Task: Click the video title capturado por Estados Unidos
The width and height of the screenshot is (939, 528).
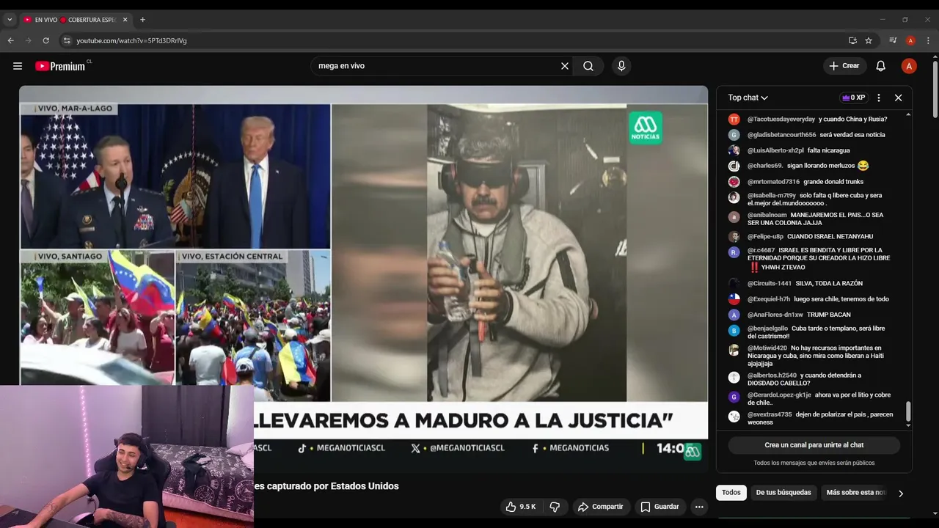Action: pos(326,486)
